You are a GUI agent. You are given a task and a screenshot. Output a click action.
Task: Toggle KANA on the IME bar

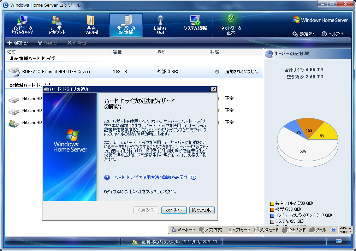pyautogui.click(x=343, y=232)
